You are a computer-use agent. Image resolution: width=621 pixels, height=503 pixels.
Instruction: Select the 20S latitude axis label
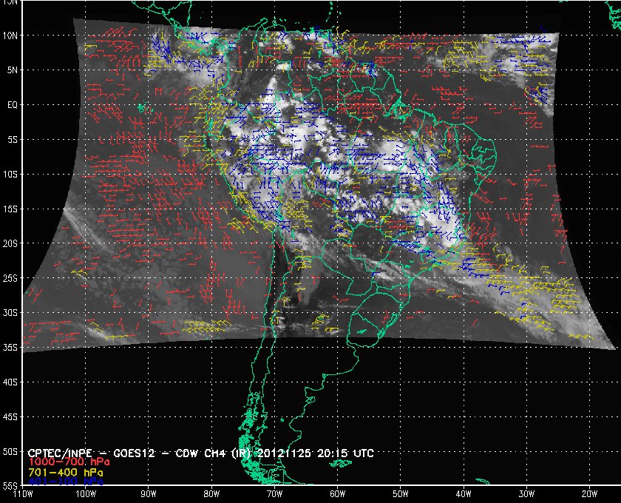(x=12, y=243)
